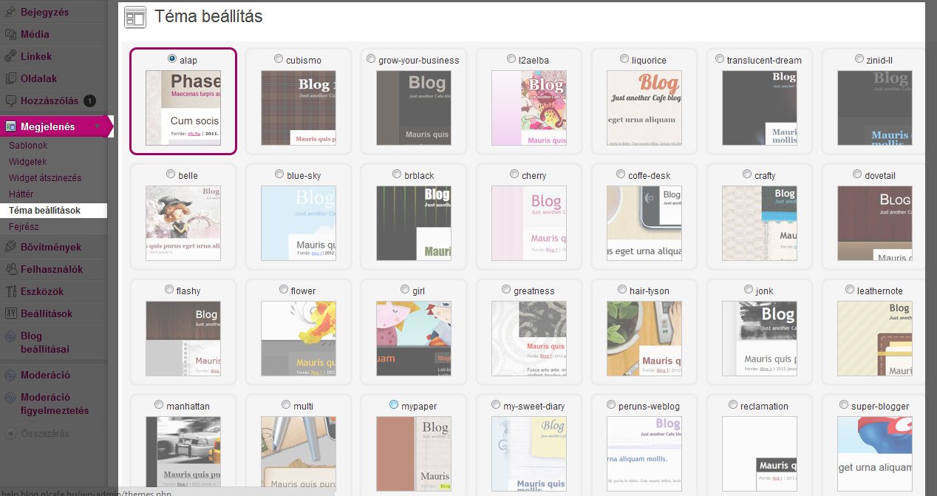The image size is (937, 496).
Task: Collapse the Megjelenés menu arrow
Action: coord(95,126)
